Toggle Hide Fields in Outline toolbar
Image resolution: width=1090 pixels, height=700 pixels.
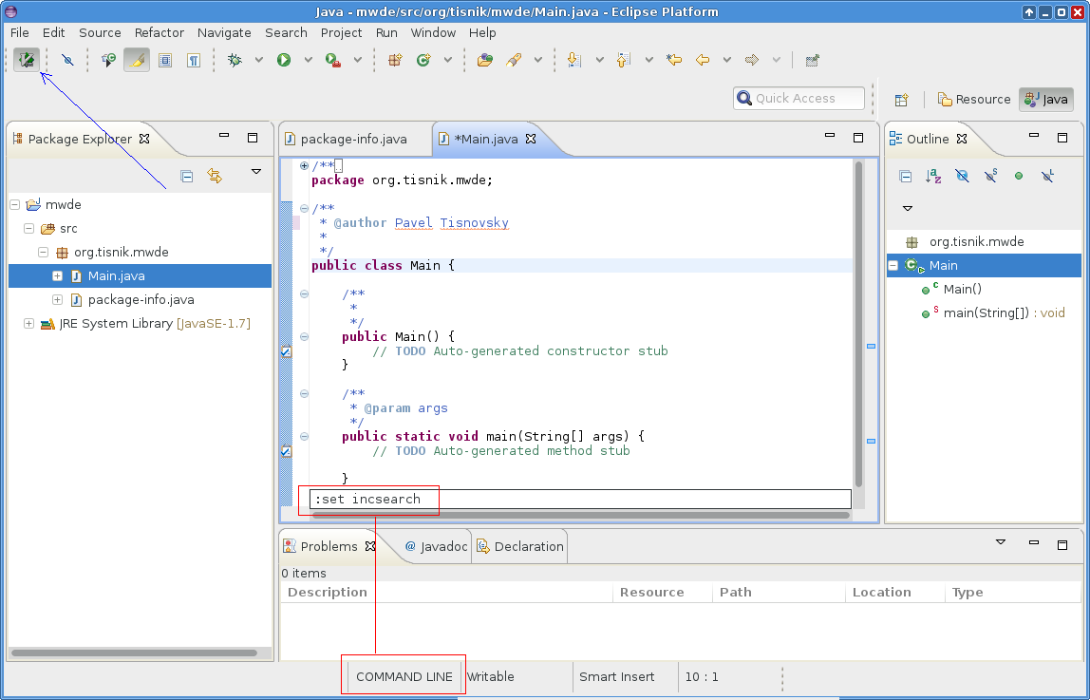tap(962, 177)
